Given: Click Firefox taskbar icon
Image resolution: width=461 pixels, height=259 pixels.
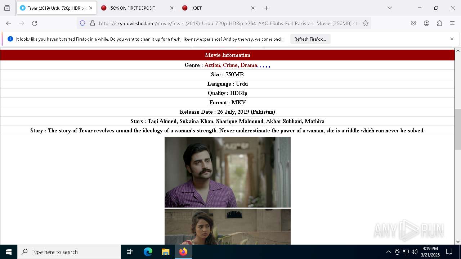Looking at the screenshot, I should (183, 252).
